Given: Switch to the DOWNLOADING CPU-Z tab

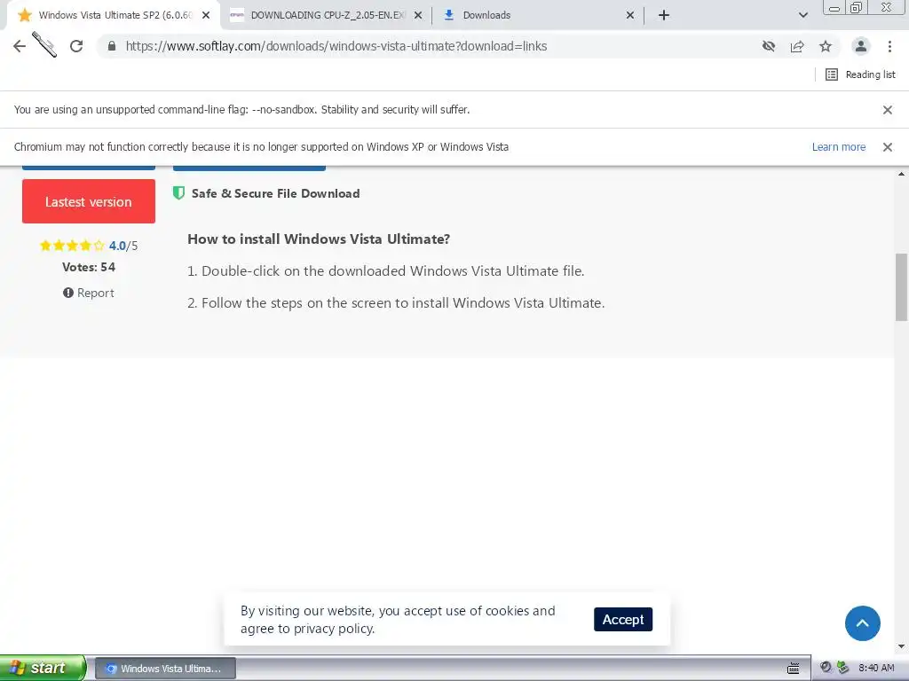Looking at the screenshot, I should coord(326,15).
